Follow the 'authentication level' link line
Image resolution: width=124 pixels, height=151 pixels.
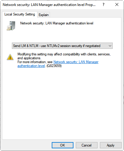[x=31, y=66]
